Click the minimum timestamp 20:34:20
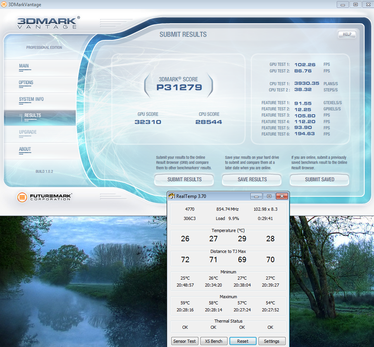The width and height of the screenshot is (374, 347). click(x=214, y=285)
